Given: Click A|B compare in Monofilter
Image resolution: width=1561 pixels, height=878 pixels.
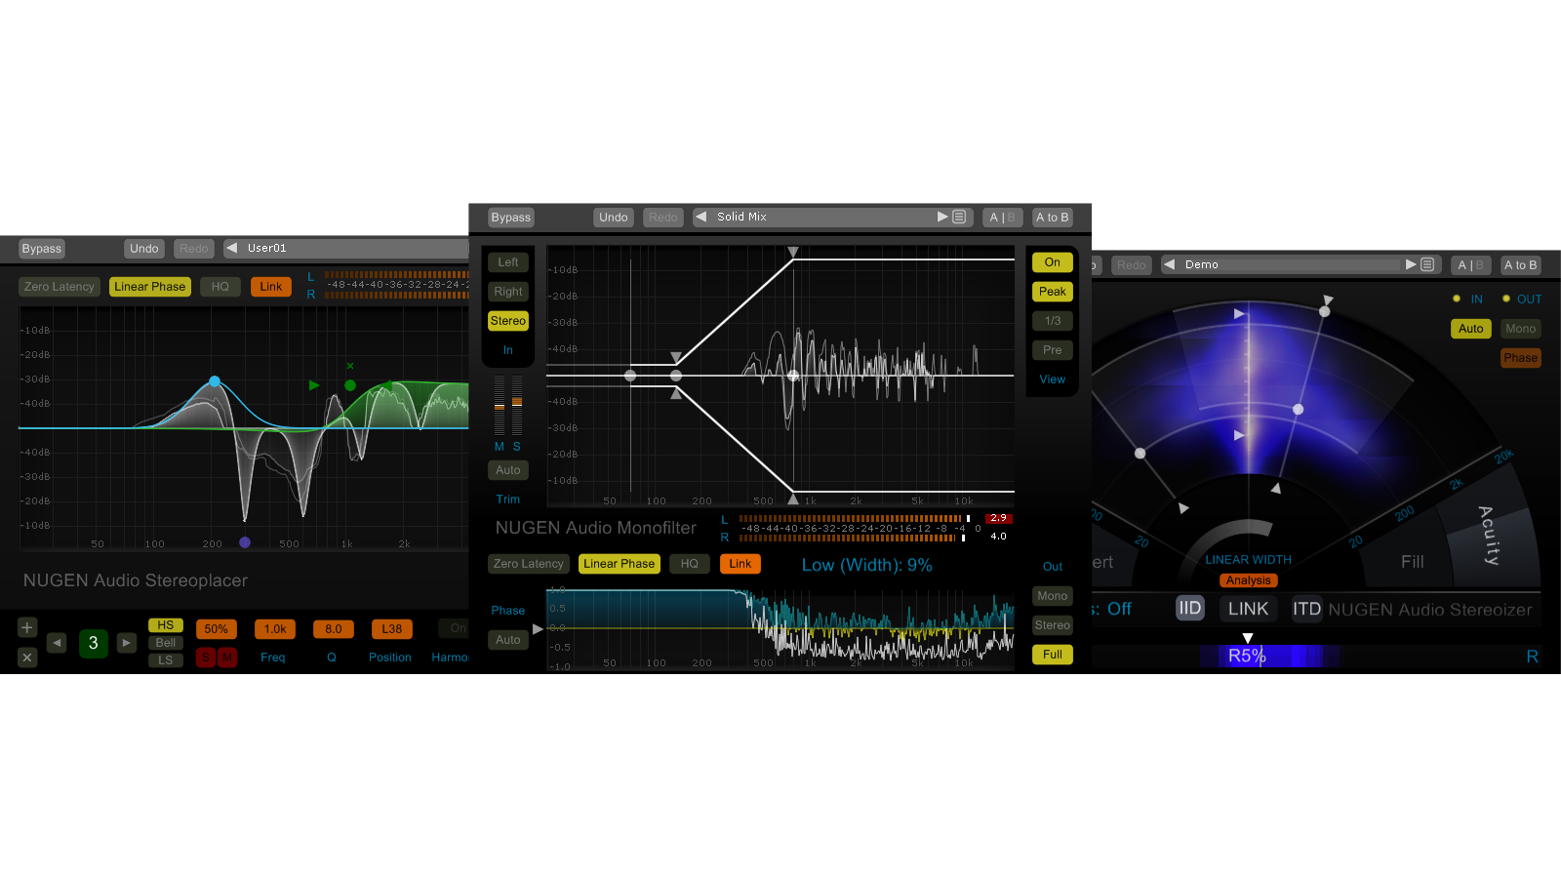Looking at the screenshot, I should pyautogui.click(x=1003, y=218).
